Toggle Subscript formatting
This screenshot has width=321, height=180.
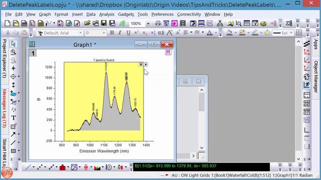click(x=144, y=32)
